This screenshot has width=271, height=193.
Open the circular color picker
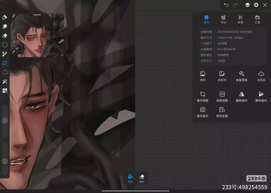coord(5,45)
